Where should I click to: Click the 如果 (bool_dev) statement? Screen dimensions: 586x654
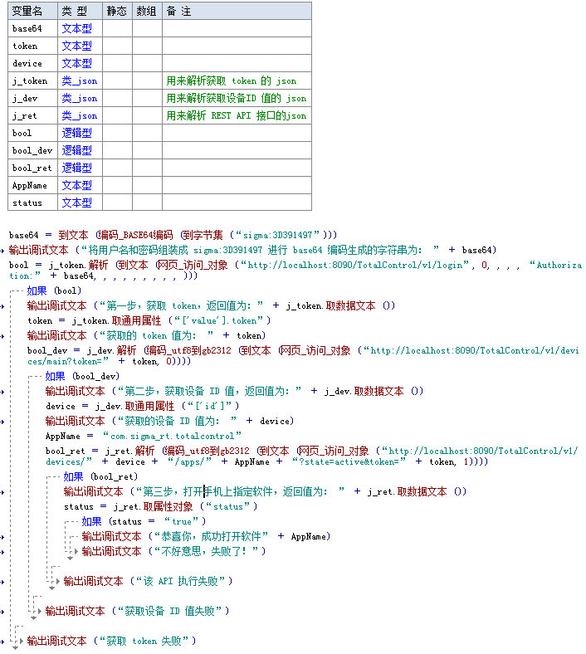click(82, 377)
